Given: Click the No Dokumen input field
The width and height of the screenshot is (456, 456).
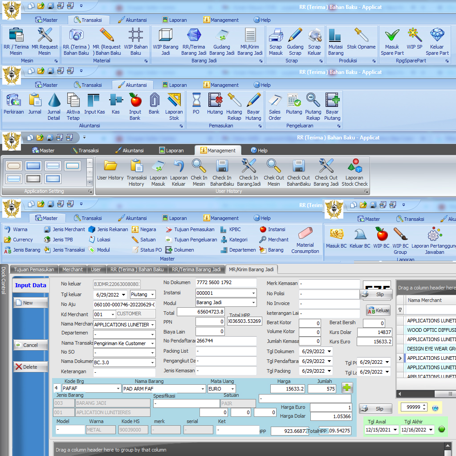Looking at the screenshot, I should [226, 282].
